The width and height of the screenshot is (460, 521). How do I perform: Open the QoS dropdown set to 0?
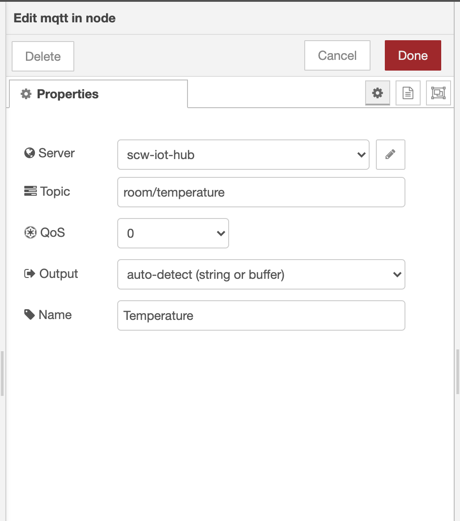click(173, 233)
